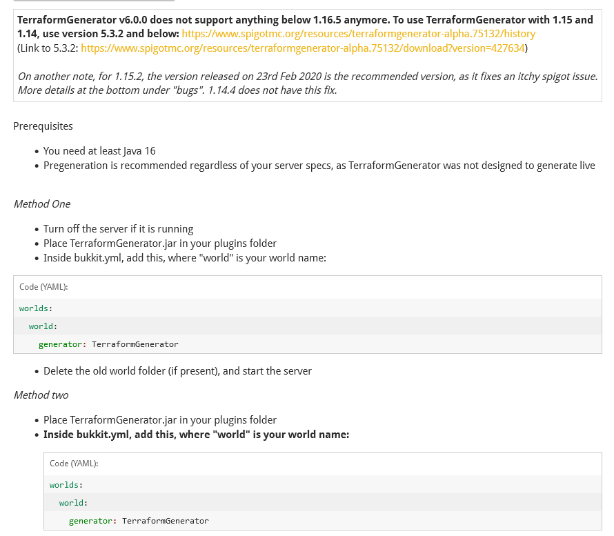Click 'world:' line in second code block
The width and height of the screenshot is (614, 536).
[74, 503]
